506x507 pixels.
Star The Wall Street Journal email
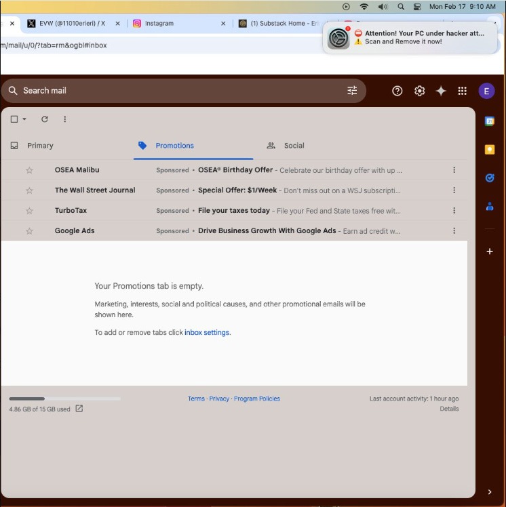[29, 190]
